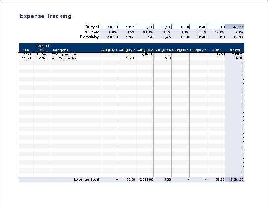Select the Budget cell containing 18,750
Screen dimensions: 268x206
pos(109,27)
